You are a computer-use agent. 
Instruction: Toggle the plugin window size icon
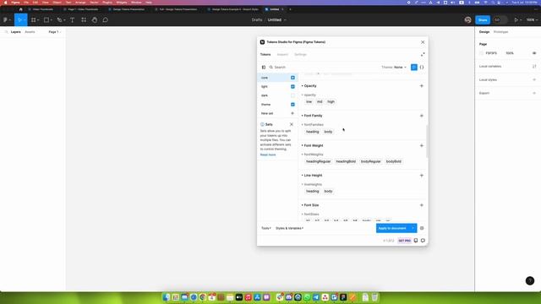[x=423, y=54]
